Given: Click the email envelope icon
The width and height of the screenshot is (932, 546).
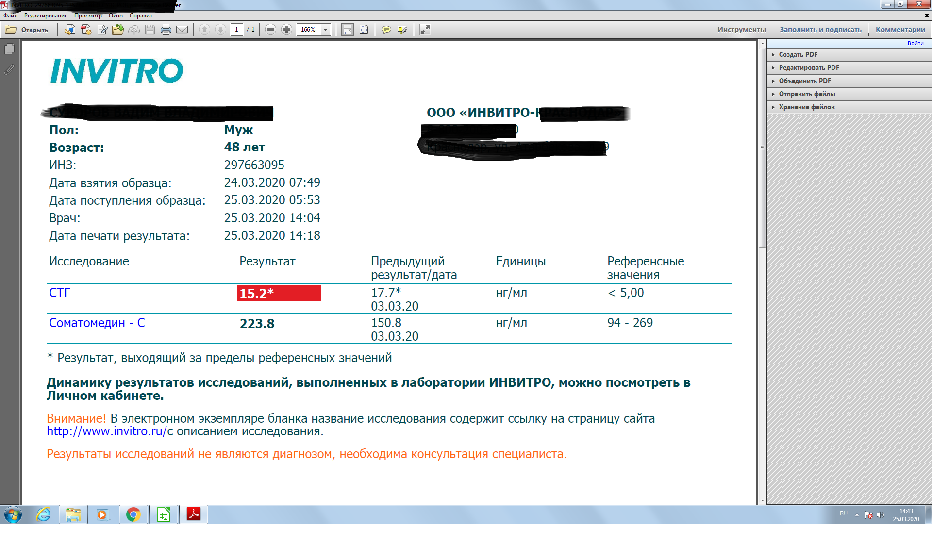Looking at the screenshot, I should click(182, 30).
